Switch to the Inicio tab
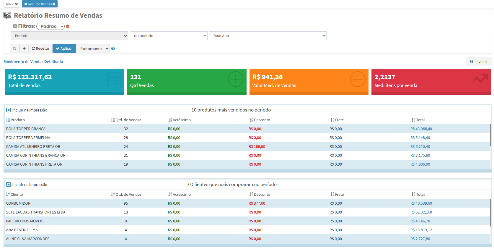This screenshot has width=494, height=249. click(10, 4)
